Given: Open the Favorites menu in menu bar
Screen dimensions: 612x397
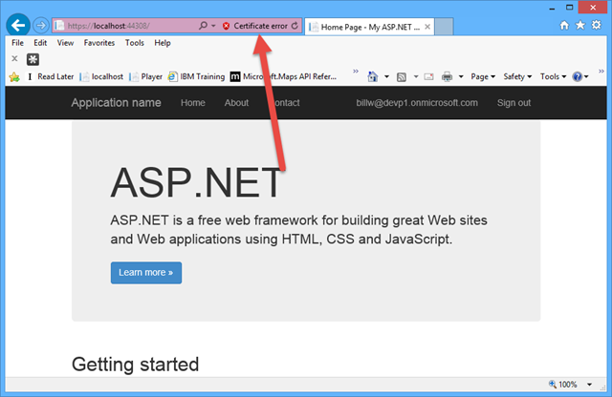Looking at the screenshot, I should pyautogui.click(x=98, y=43).
